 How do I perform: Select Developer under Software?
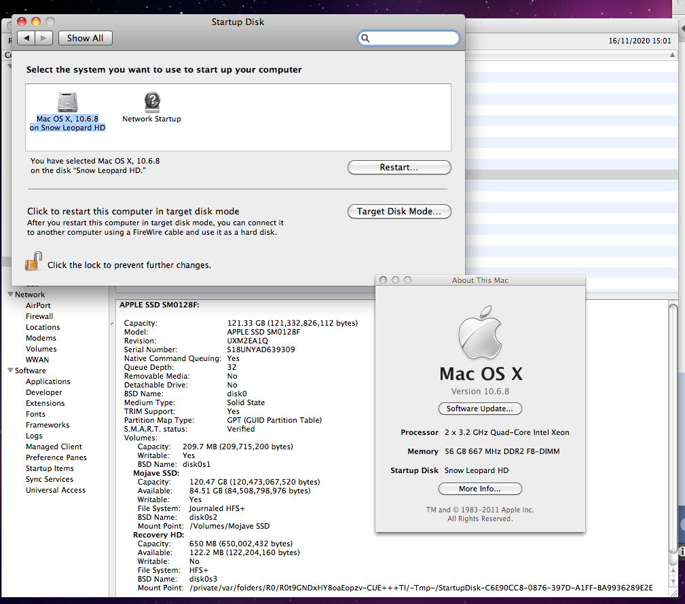pos(43,392)
